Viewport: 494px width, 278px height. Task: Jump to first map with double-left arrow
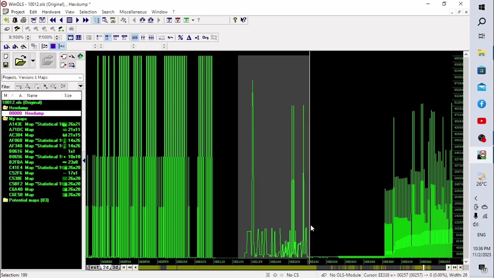[52, 20]
